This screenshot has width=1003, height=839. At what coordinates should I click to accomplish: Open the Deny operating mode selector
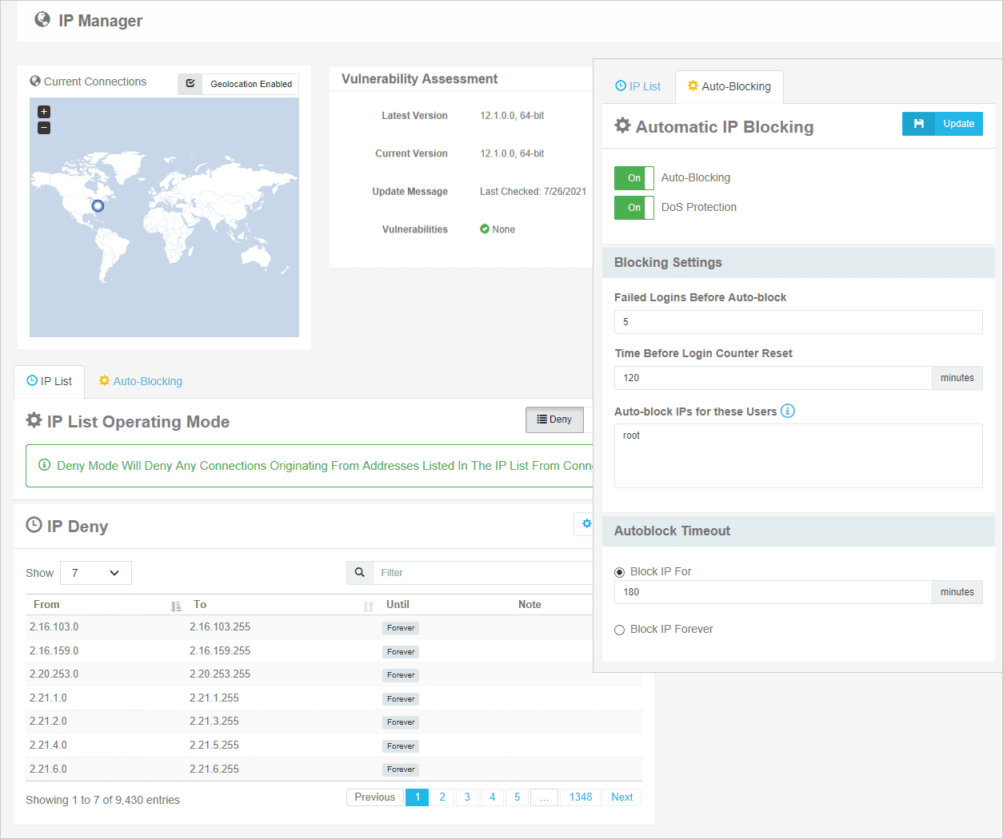(x=554, y=419)
